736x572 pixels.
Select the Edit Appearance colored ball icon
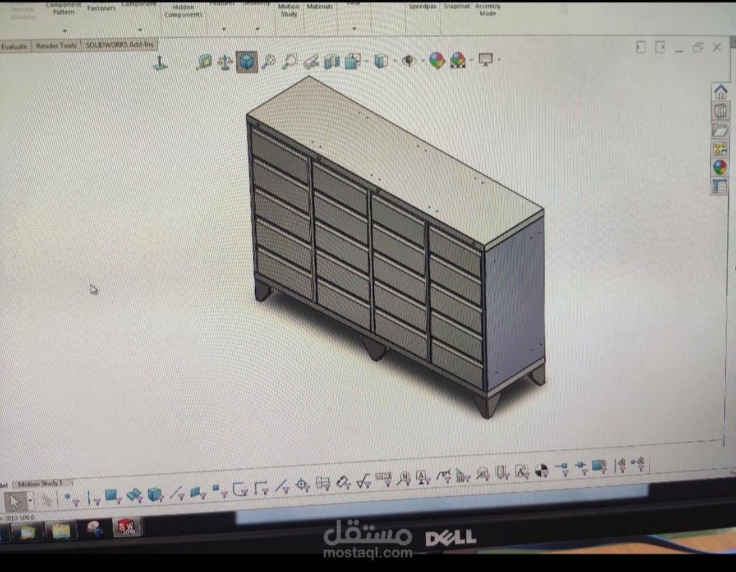pos(437,61)
